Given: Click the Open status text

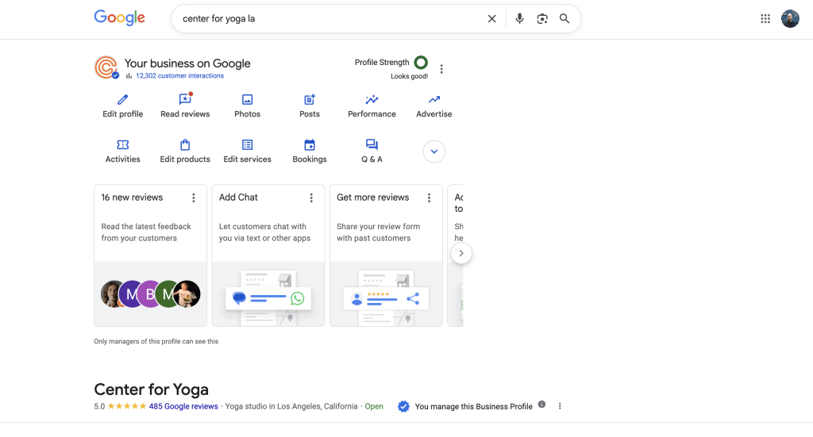Looking at the screenshot, I should pos(374,406).
